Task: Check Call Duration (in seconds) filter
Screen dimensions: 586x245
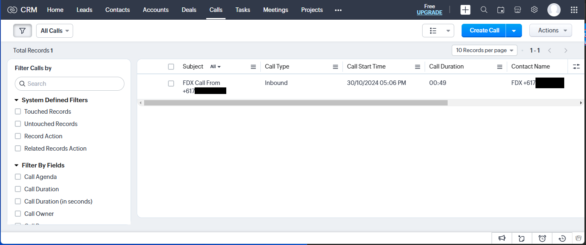Action: pyautogui.click(x=18, y=201)
